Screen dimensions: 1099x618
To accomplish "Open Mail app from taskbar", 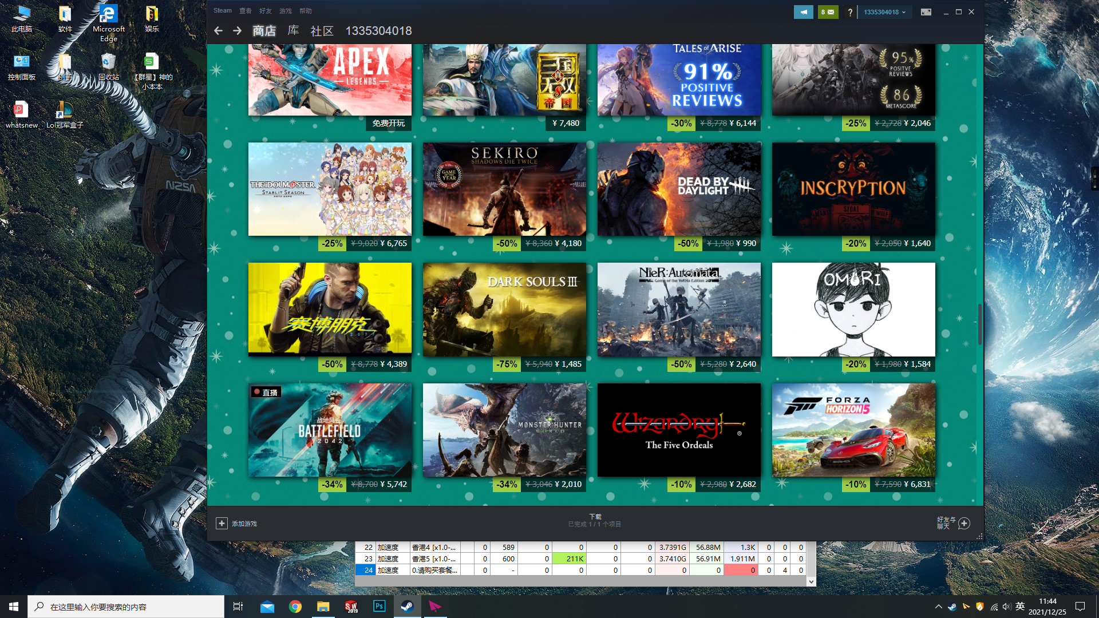I will [x=267, y=607].
